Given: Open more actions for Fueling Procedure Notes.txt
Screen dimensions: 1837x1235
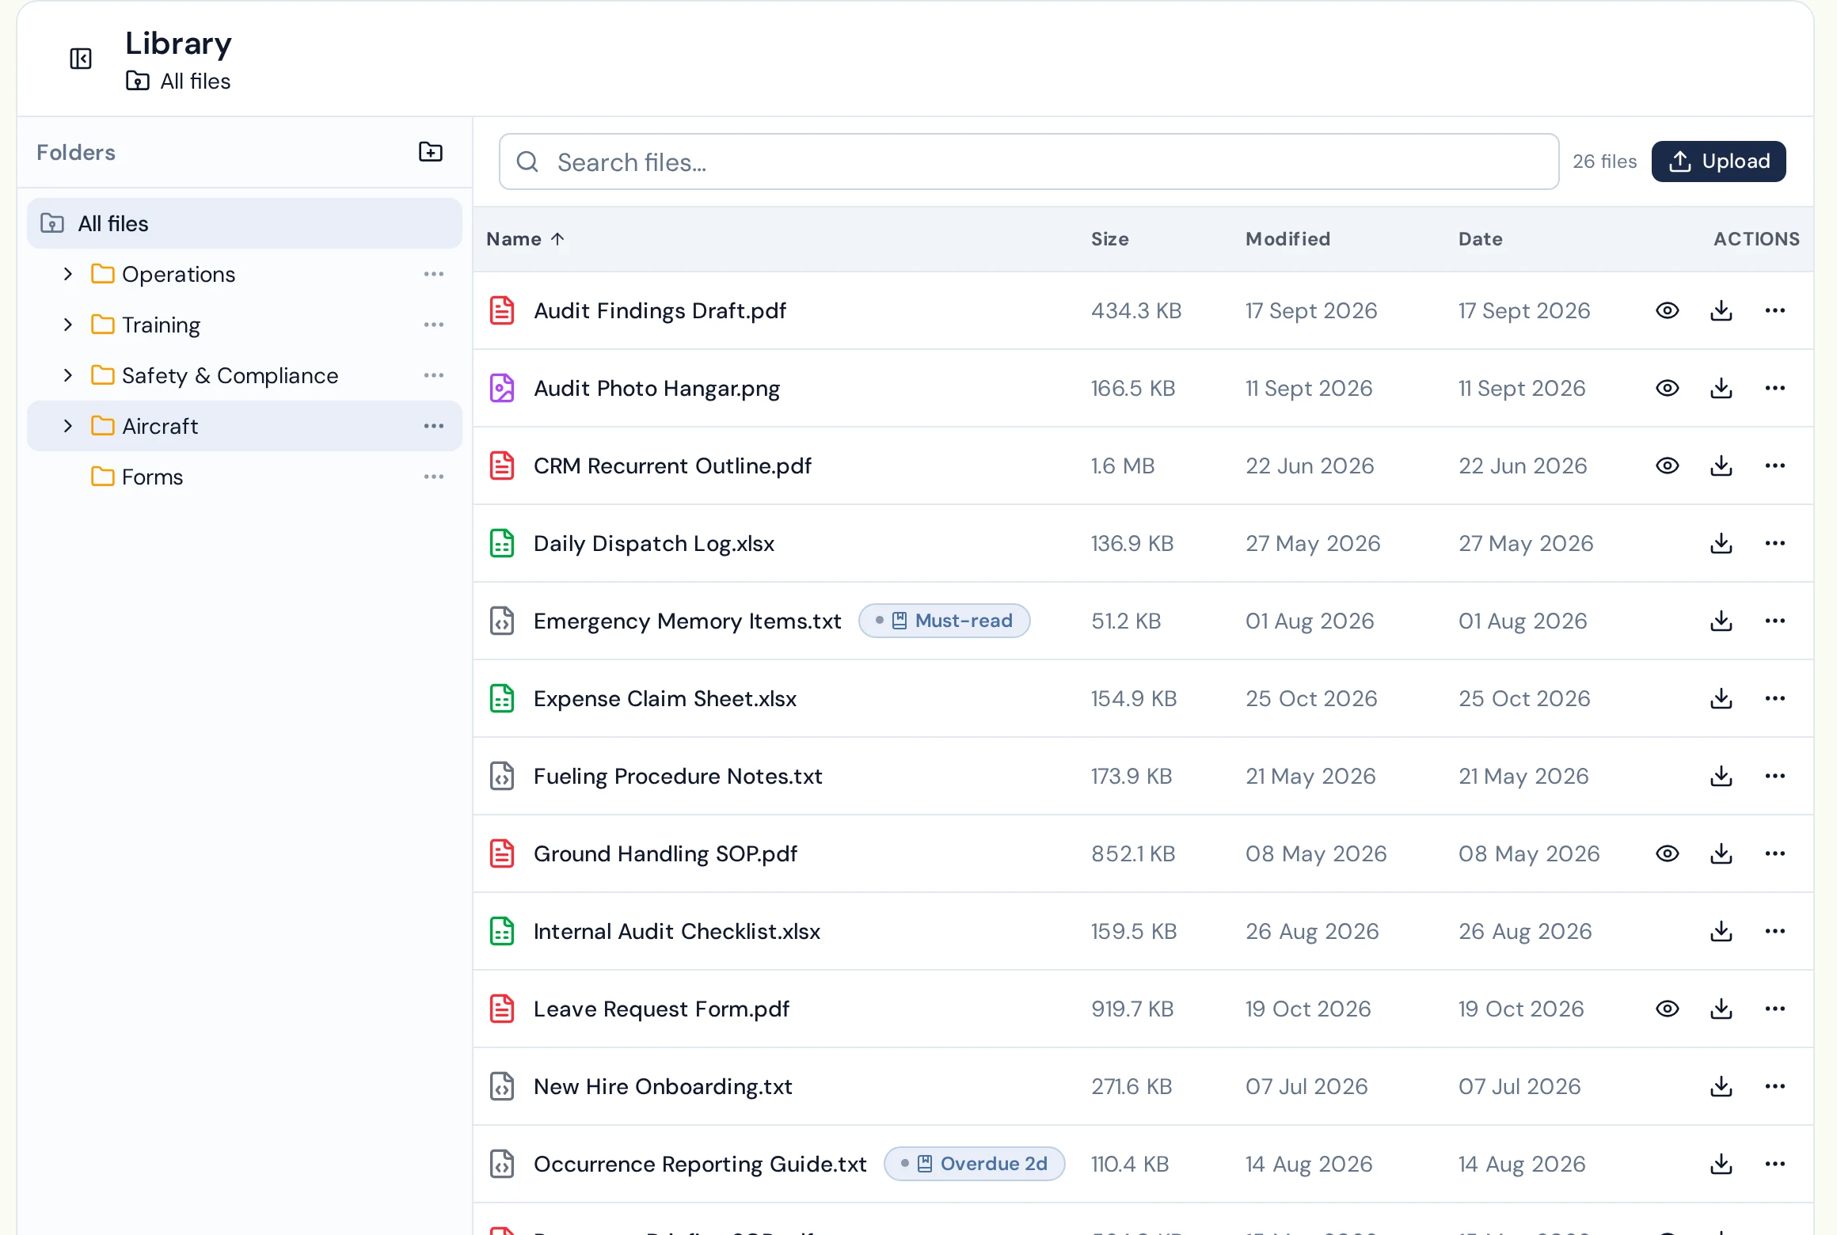Looking at the screenshot, I should (x=1775, y=776).
